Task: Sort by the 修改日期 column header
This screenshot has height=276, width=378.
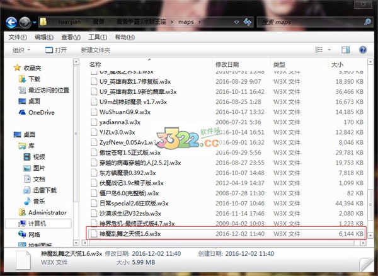Action: click(227, 64)
